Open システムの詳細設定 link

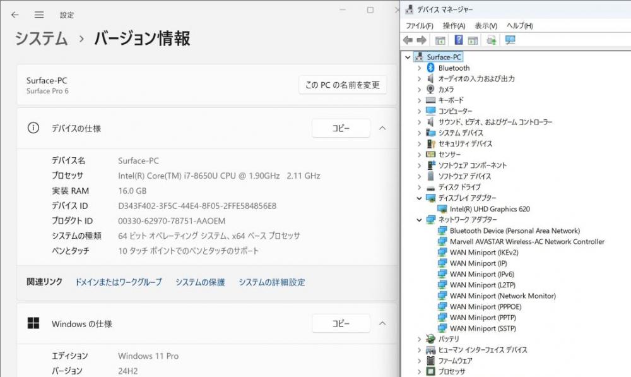(x=271, y=282)
